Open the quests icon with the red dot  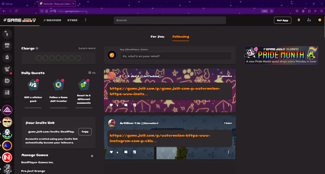click(x=7, y=69)
